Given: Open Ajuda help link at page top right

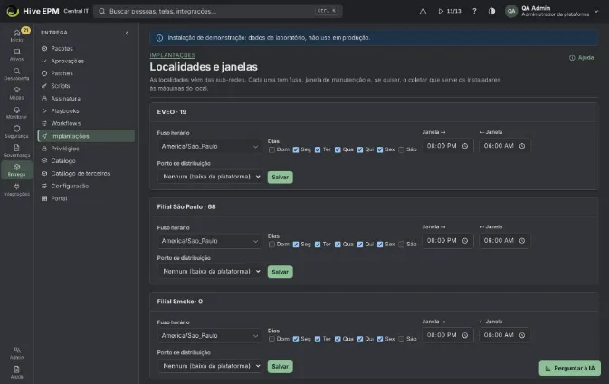Looking at the screenshot, I should 582,58.
